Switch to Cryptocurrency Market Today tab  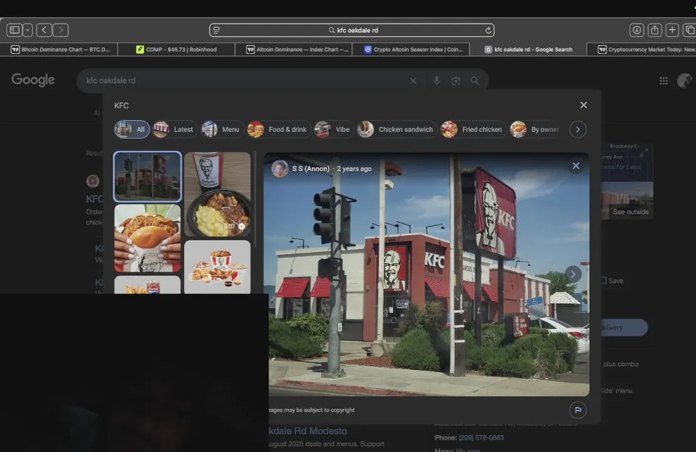coord(642,49)
